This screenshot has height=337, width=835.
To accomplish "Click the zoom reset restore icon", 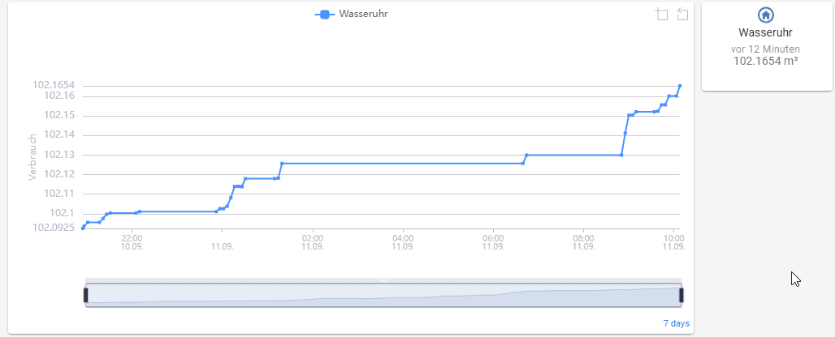I will tap(682, 15).
